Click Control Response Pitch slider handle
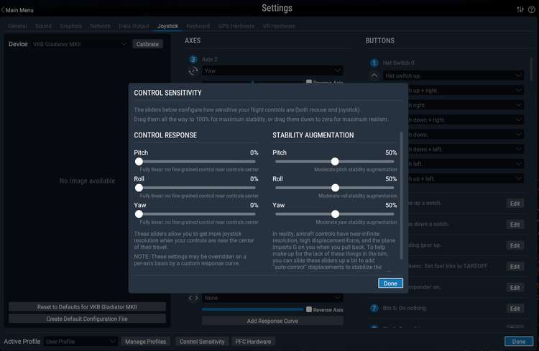The width and height of the screenshot is (539, 351). (139, 161)
